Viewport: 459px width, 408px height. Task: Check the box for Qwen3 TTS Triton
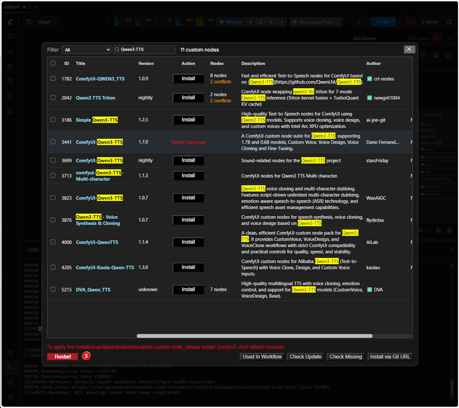click(53, 97)
